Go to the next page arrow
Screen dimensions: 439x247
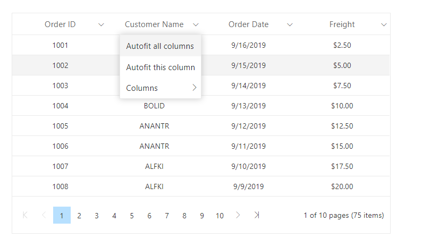tap(238, 215)
